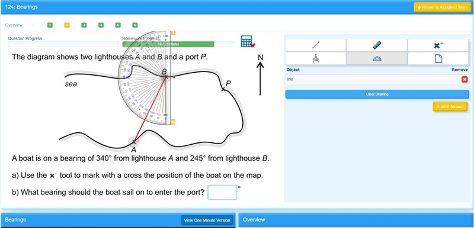Open View One Minute Version
Image resolution: width=474 pixels, height=228 pixels.
(207, 220)
